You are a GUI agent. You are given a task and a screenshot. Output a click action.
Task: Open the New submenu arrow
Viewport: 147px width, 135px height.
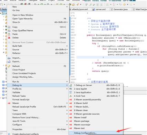[x=67, y=7]
